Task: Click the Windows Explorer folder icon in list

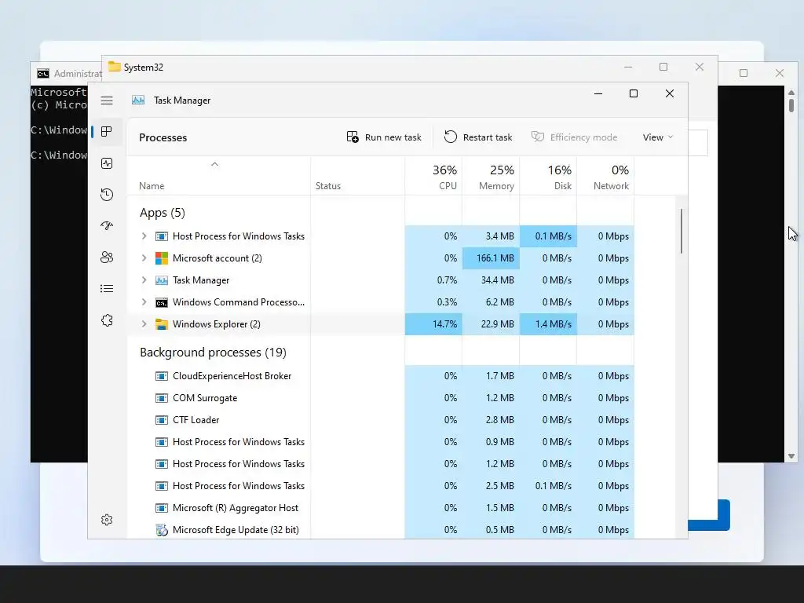Action: pos(162,324)
